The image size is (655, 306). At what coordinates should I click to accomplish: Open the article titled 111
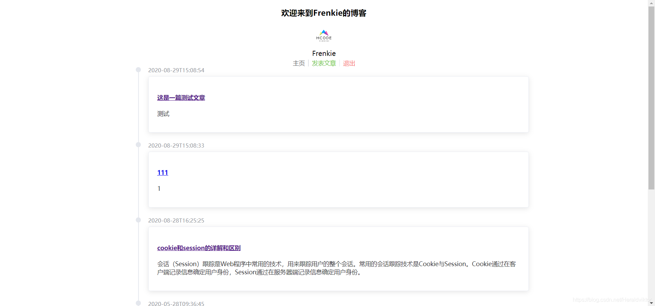(163, 173)
